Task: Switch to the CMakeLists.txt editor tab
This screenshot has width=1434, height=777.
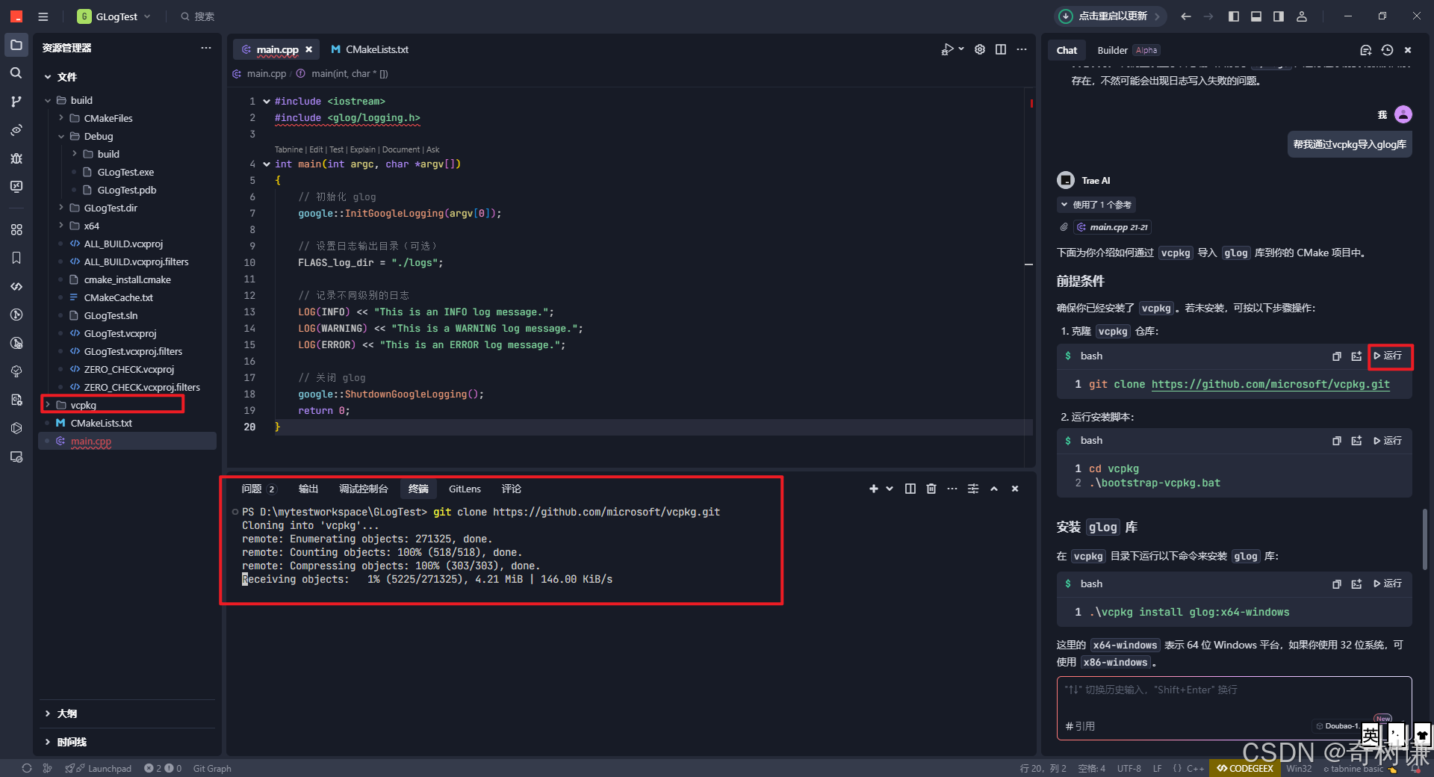Action: click(x=370, y=49)
